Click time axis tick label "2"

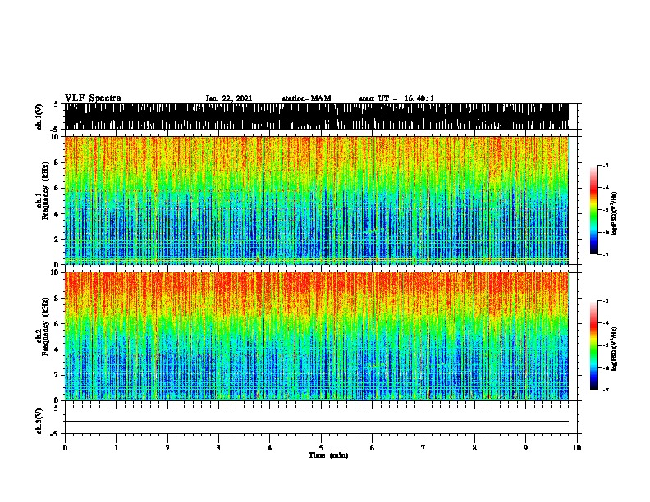pos(167,448)
